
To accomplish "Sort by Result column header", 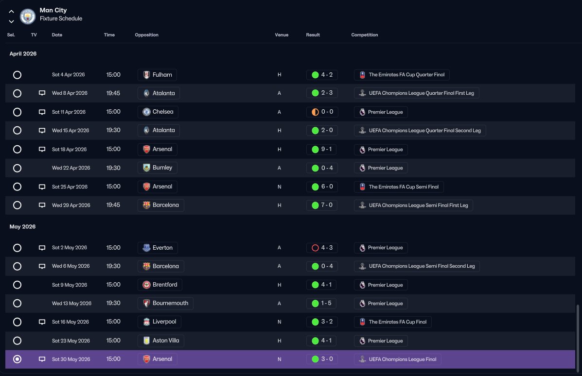I will (x=313, y=35).
